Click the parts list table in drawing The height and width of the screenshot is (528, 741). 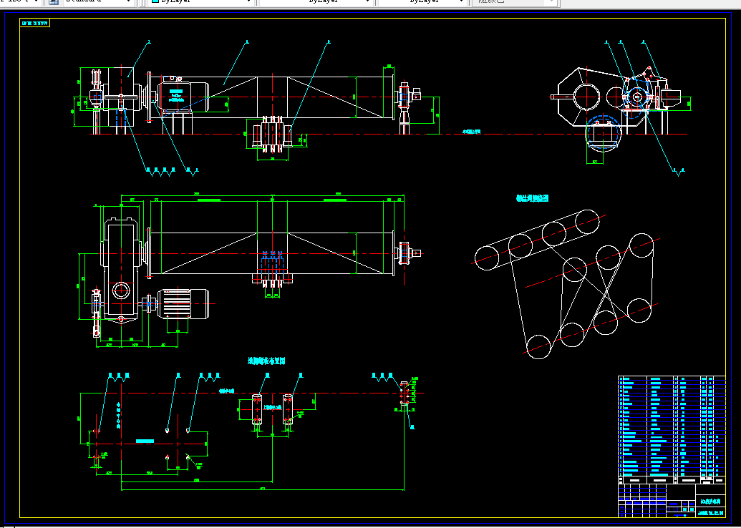672,429
